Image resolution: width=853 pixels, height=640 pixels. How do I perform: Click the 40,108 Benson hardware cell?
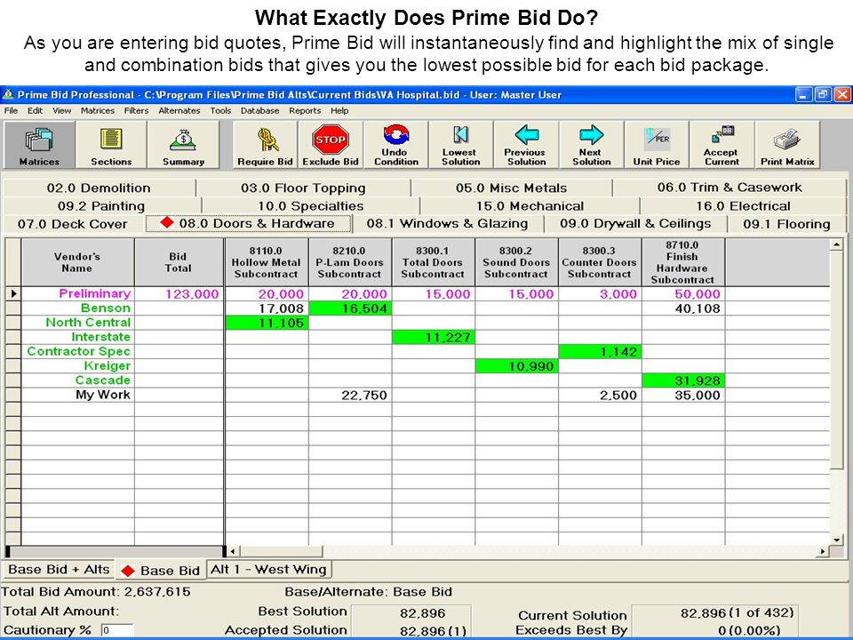[x=682, y=308]
